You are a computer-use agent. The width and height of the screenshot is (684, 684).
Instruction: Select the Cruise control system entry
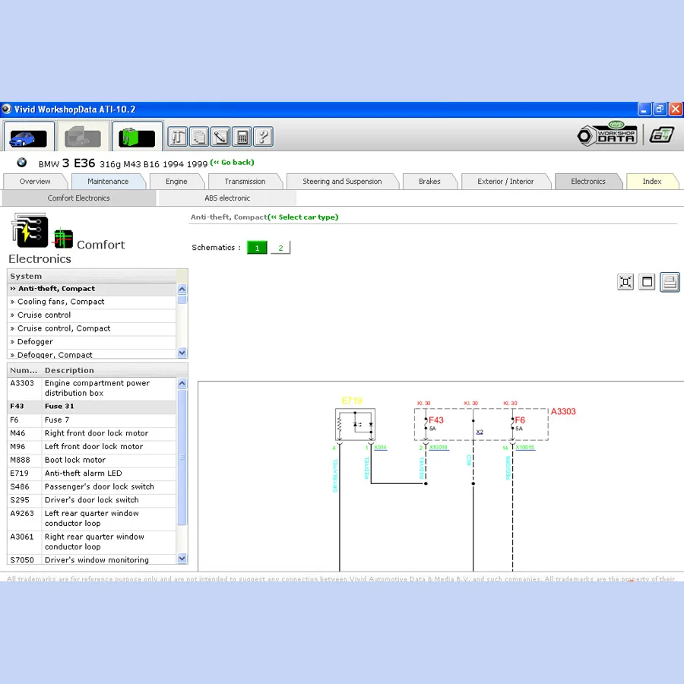pyautogui.click(x=92, y=315)
